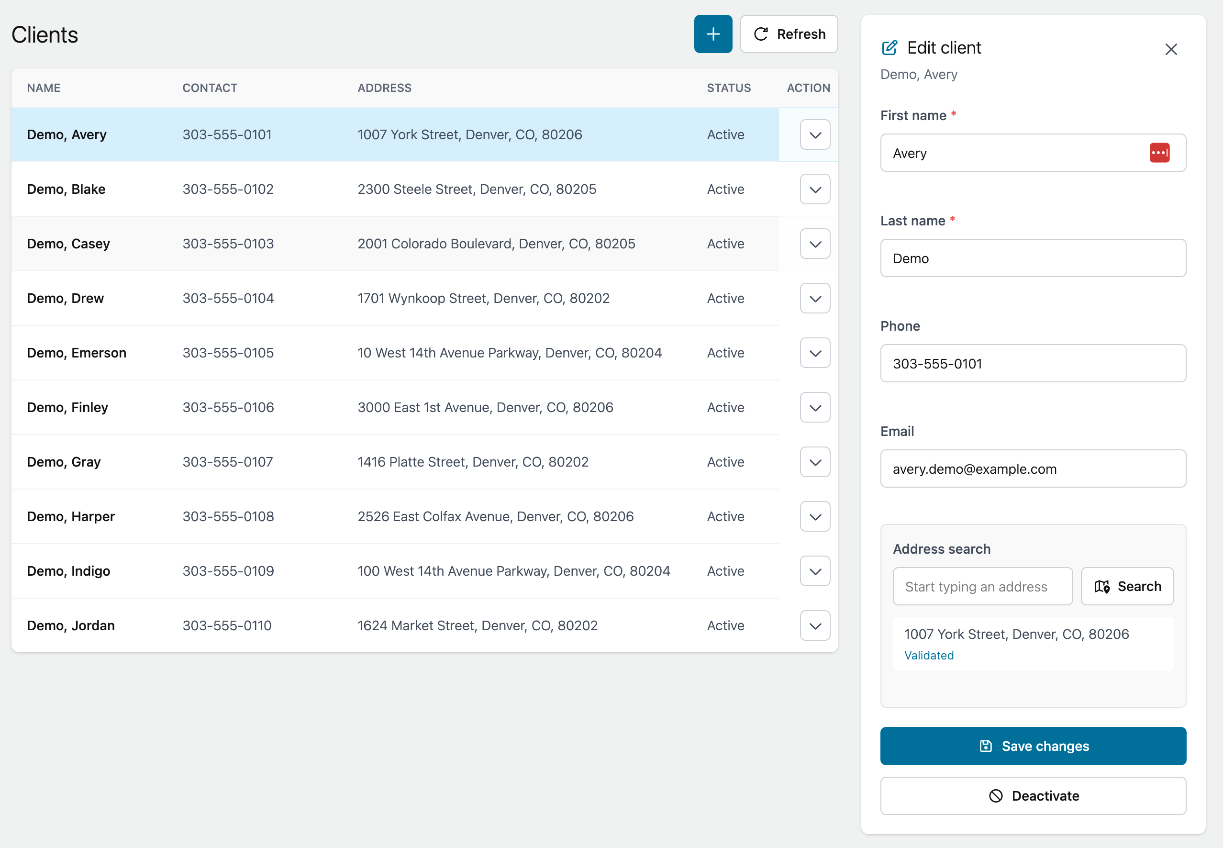Open action dropdown for Demo, Indigo
The image size is (1223, 848).
tap(815, 571)
